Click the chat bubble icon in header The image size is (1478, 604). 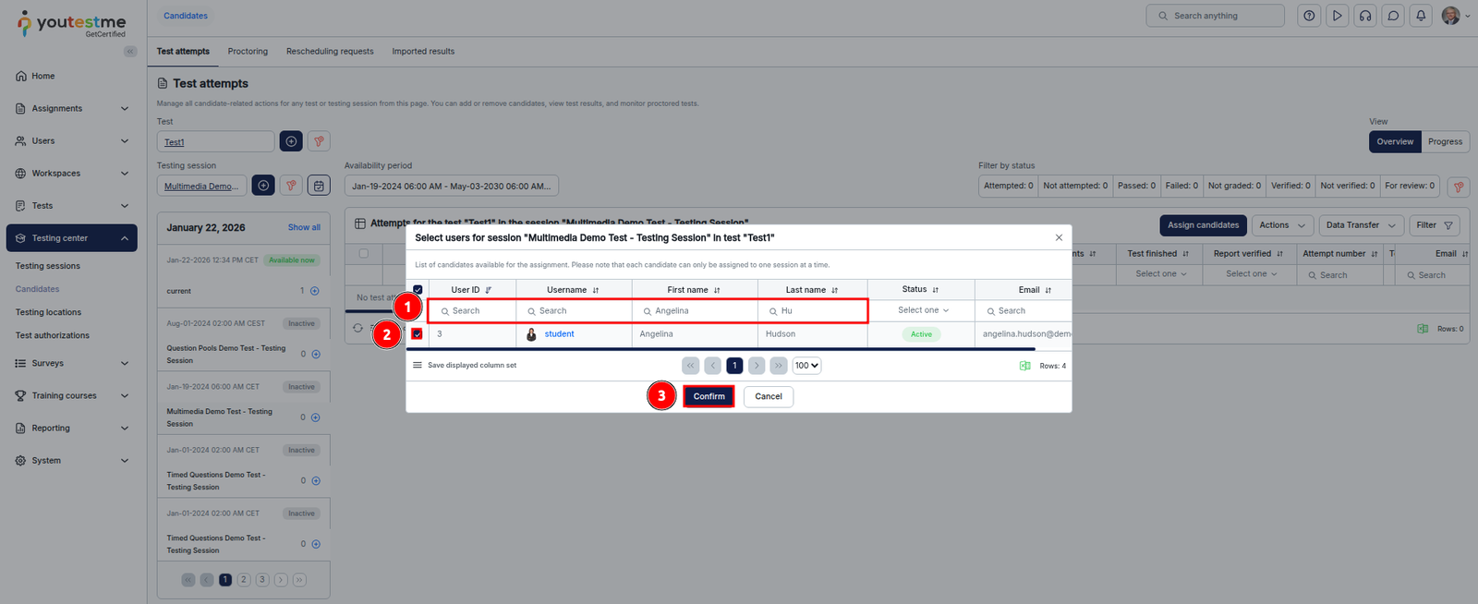point(1393,16)
